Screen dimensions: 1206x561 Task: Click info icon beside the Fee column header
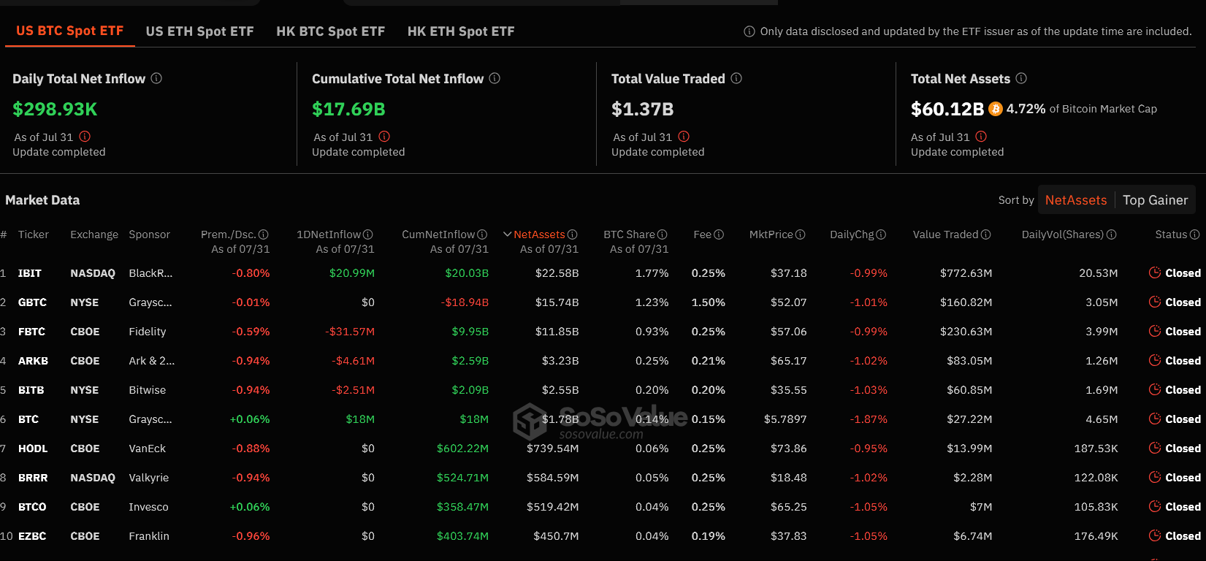click(x=719, y=234)
